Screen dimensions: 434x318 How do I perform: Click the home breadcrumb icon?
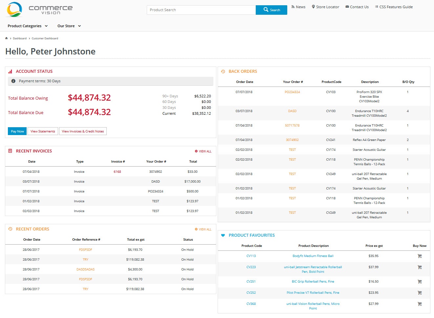pyautogui.click(x=6, y=38)
